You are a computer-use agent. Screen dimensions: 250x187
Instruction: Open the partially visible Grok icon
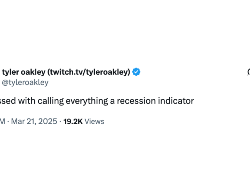248,72
